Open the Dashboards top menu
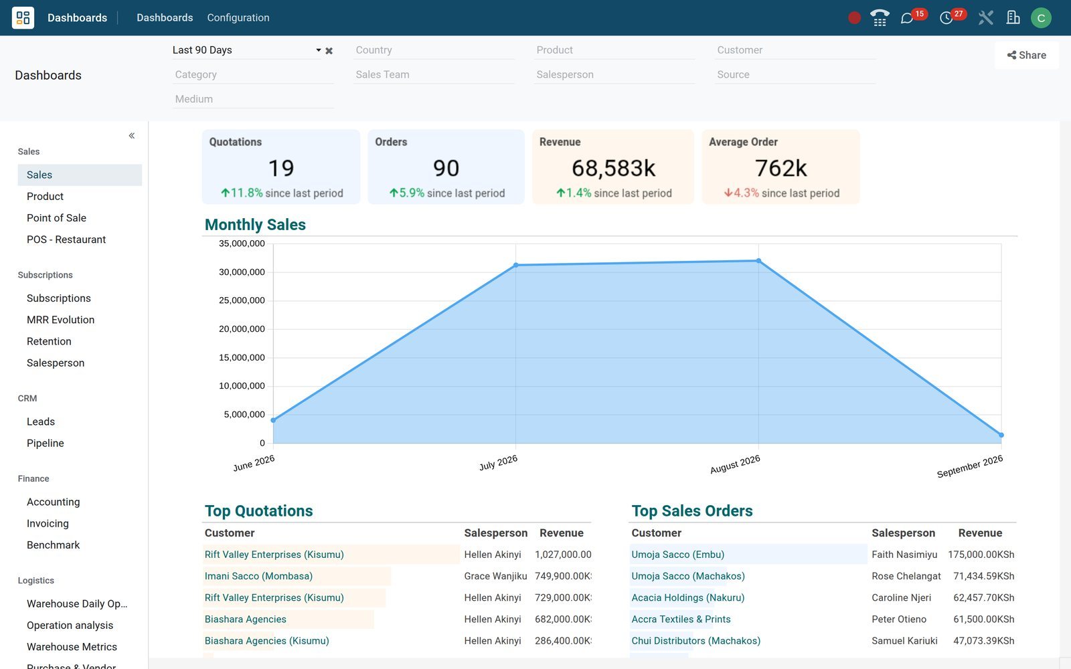This screenshot has width=1071, height=669. [165, 18]
